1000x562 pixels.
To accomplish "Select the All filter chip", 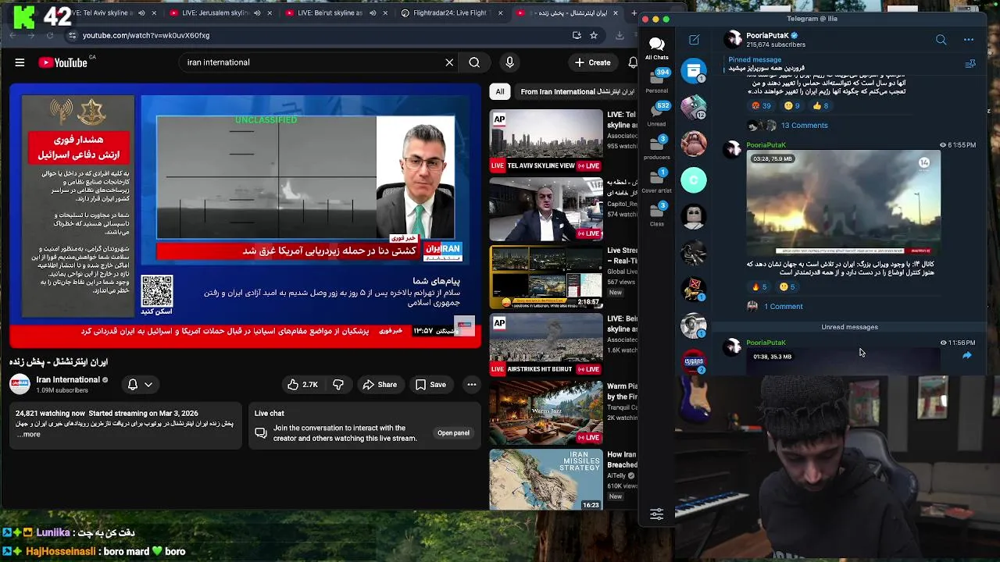I will click(x=500, y=91).
